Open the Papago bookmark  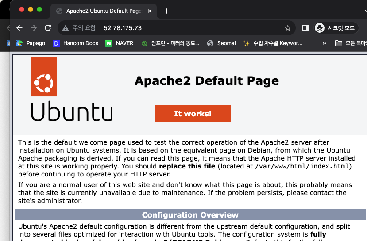(31, 43)
